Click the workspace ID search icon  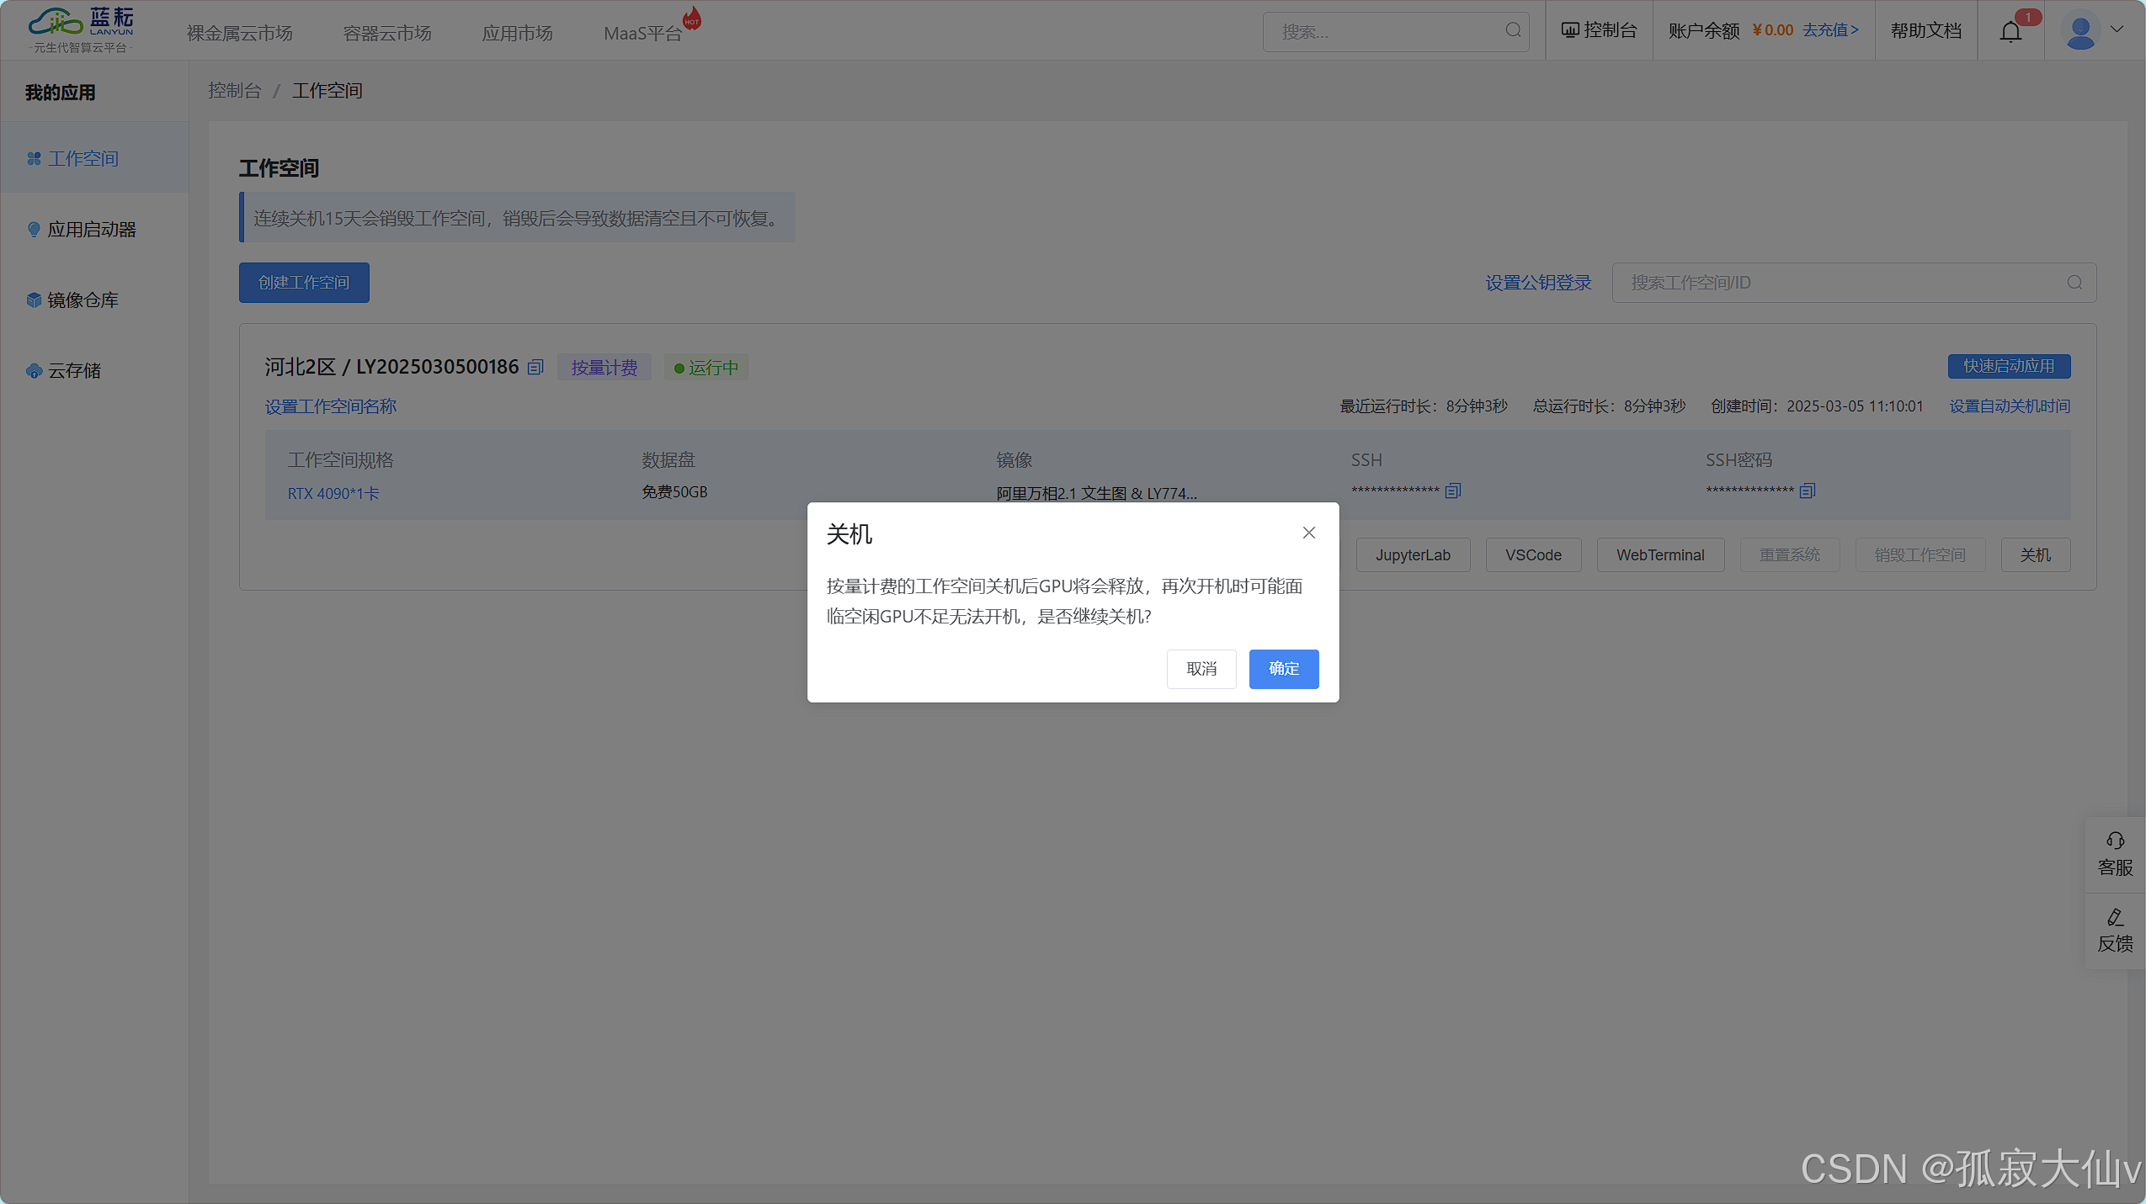tap(2074, 283)
